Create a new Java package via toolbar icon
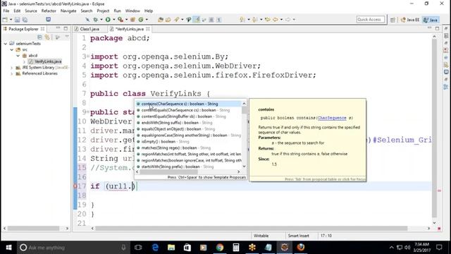Screen dimensions: 451x254 click(x=132, y=20)
